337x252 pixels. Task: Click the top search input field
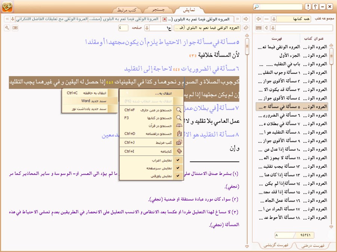point(281,7)
